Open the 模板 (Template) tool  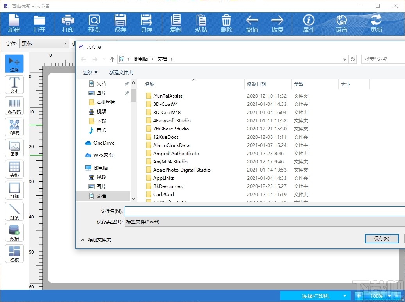click(14, 254)
